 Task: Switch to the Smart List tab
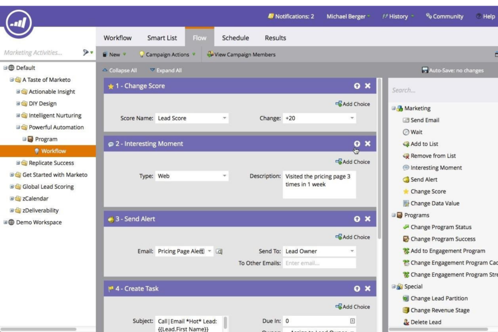[x=162, y=38]
